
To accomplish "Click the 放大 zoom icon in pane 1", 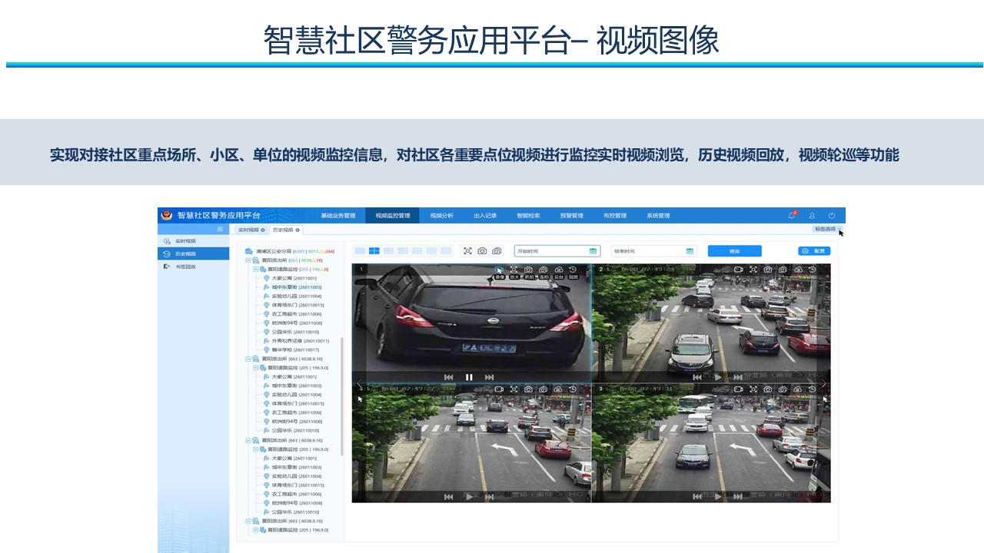I will click(514, 270).
